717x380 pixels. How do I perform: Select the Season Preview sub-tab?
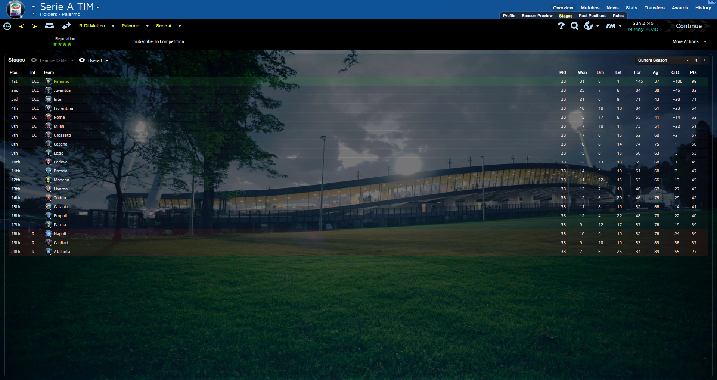point(537,16)
